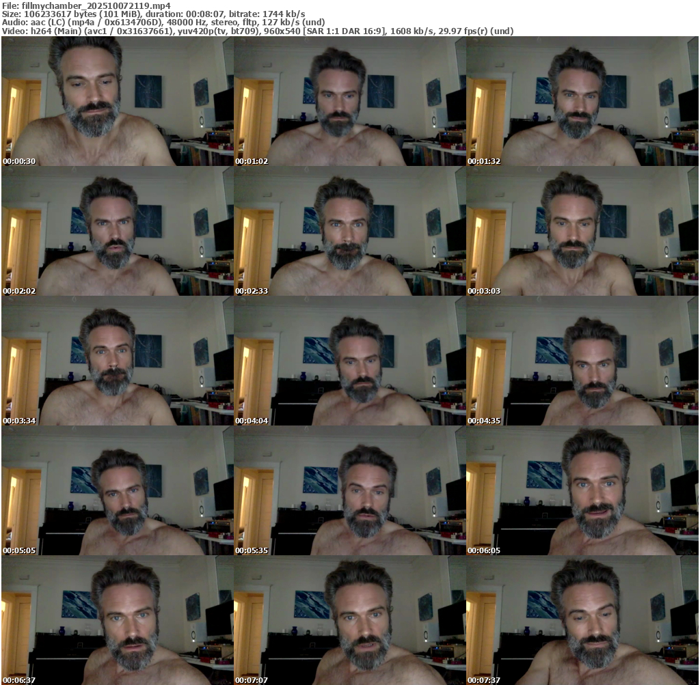Pick the thumbnail marked 00:04:04
Viewport: 700px width, 685px height.
coord(350,361)
